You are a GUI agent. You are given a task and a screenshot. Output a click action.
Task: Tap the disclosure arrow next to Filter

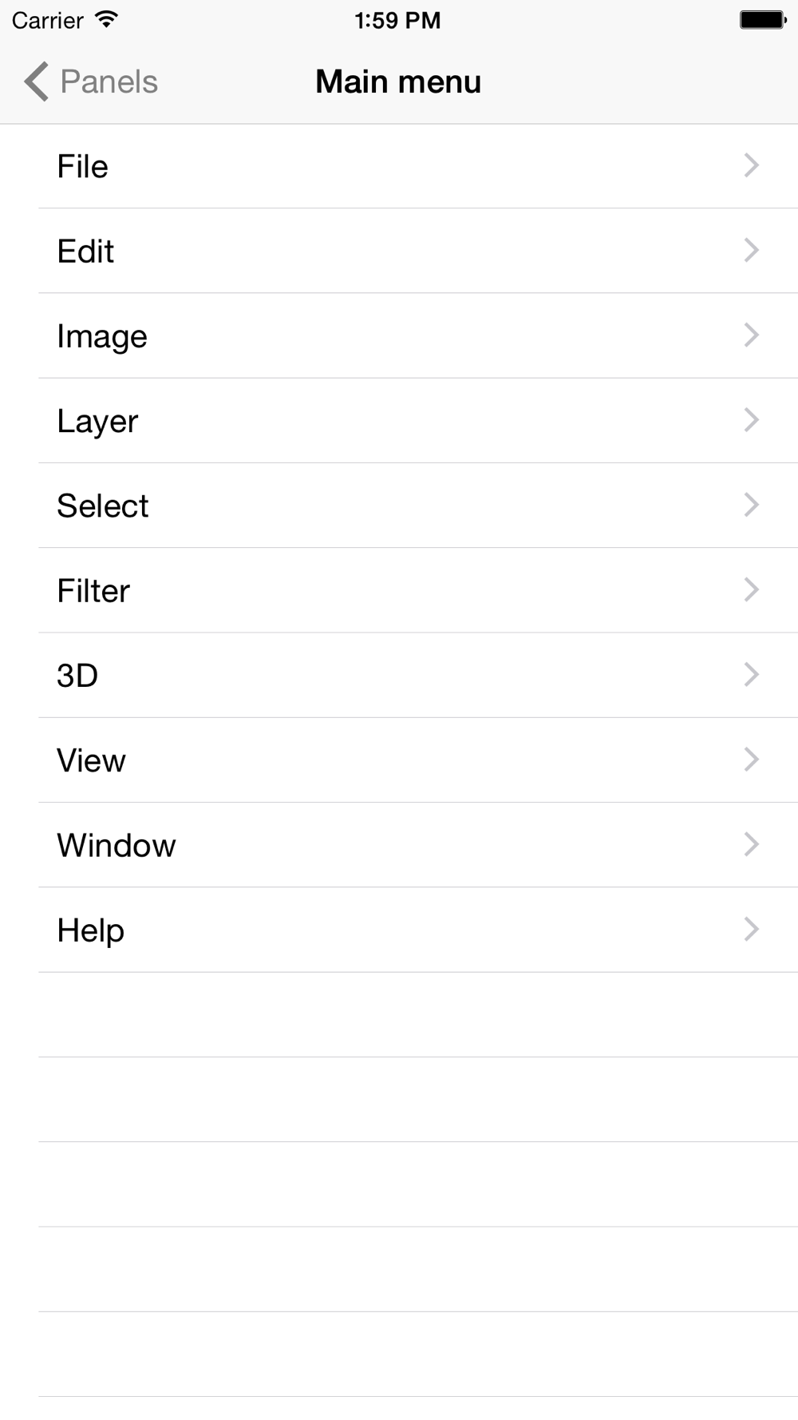coord(751,589)
